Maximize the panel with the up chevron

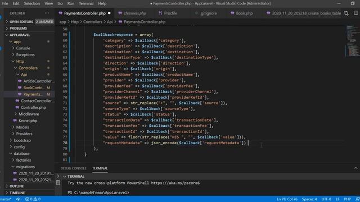click(x=355, y=168)
